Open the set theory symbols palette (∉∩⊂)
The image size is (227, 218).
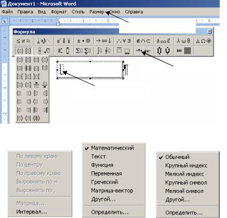pyautogui.click(x=144, y=41)
